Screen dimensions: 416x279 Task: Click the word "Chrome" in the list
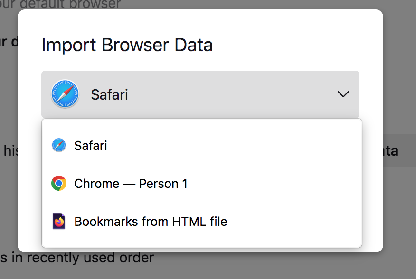[96, 183]
